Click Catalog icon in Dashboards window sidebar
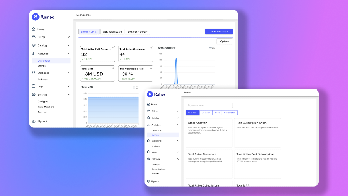The height and width of the screenshot is (196, 348). click(34, 45)
